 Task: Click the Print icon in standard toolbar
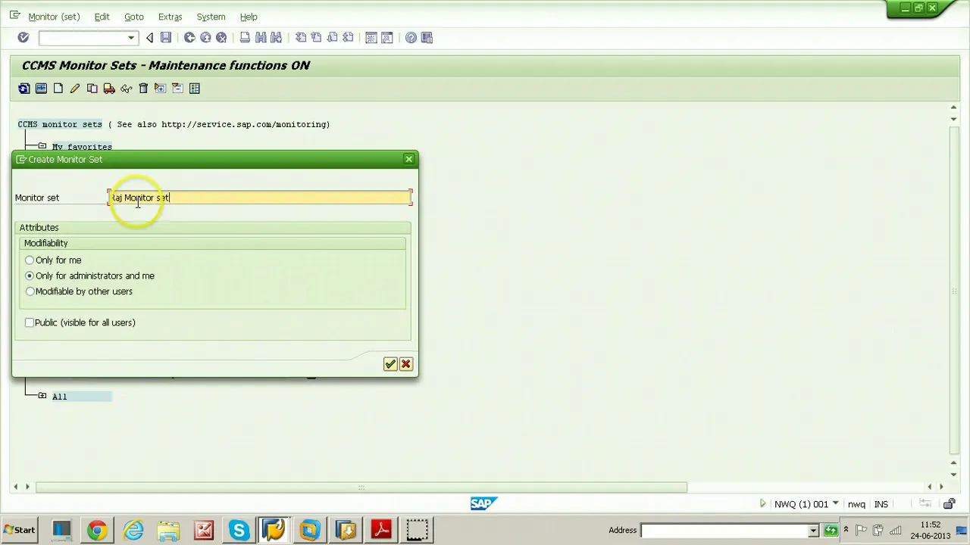point(245,37)
